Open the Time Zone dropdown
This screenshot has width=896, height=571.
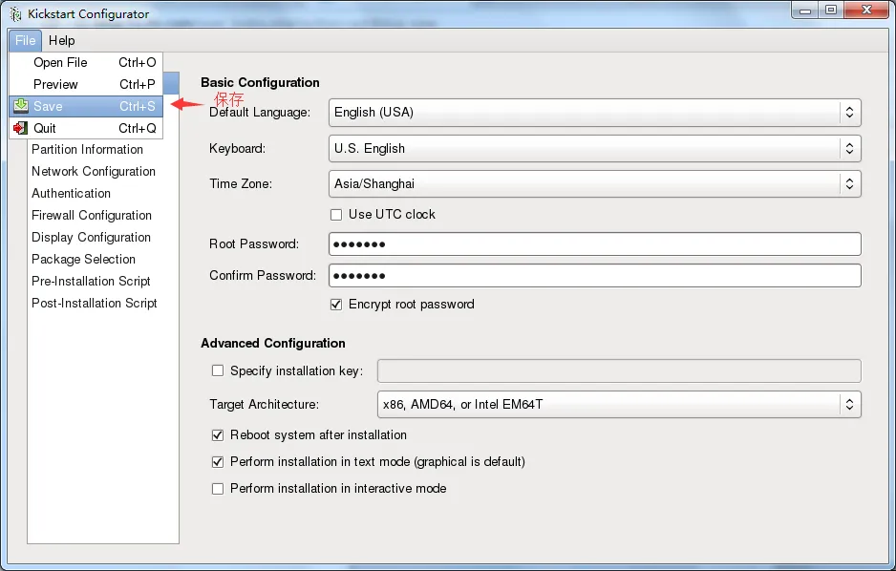pyautogui.click(x=595, y=184)
